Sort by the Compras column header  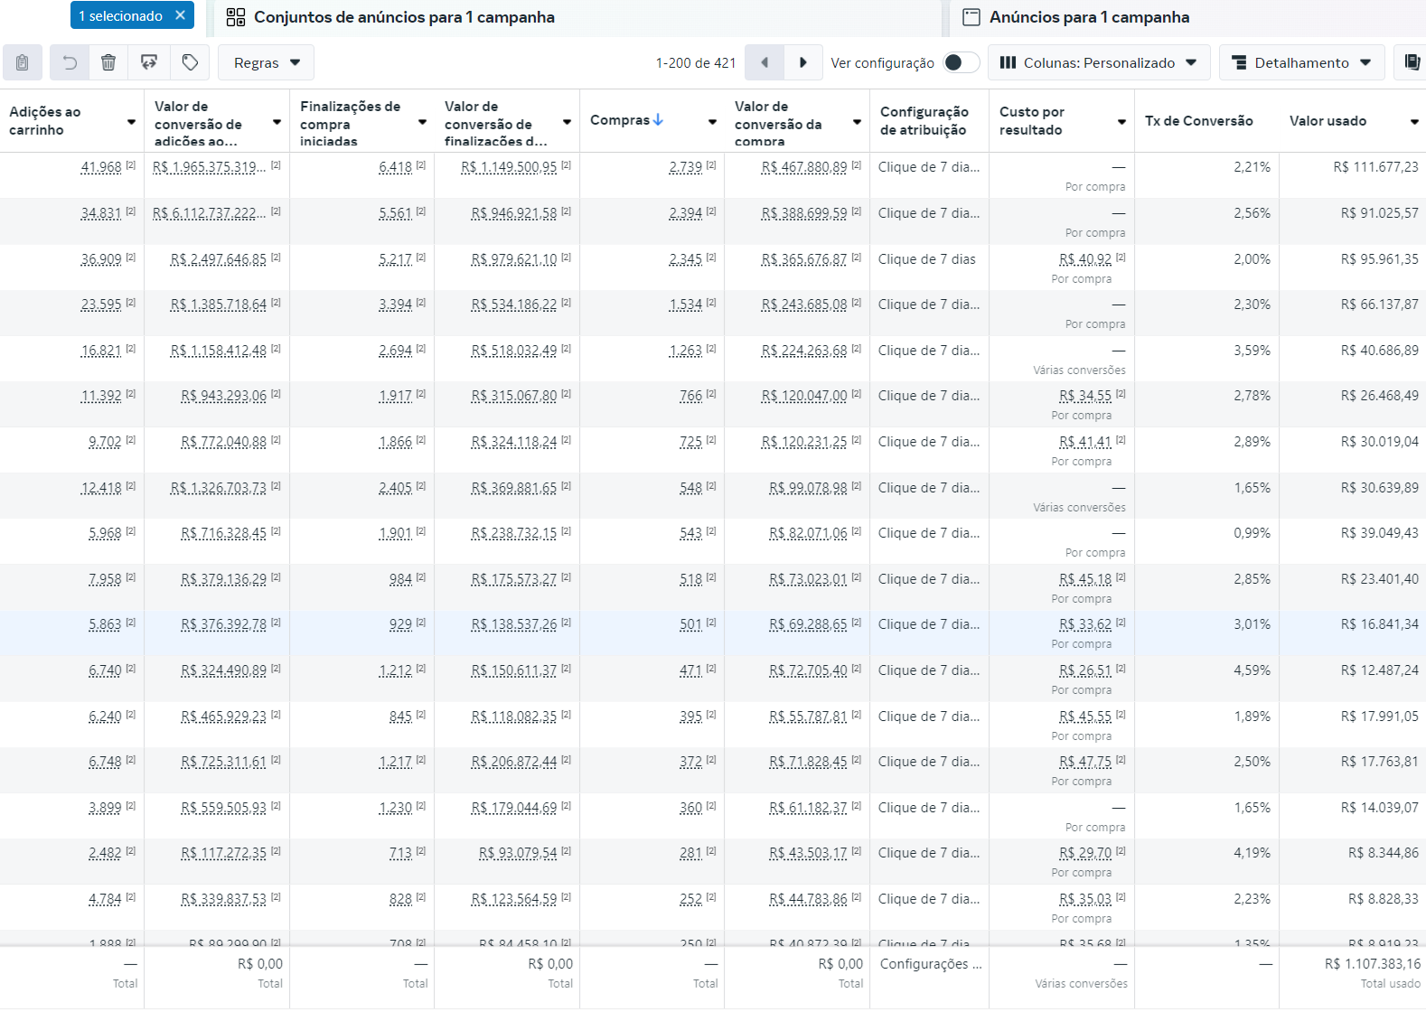pyautogui.click(x=620, y=120)
